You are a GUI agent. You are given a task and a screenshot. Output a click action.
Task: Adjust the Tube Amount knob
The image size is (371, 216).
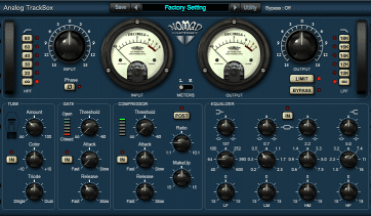click(35, 128)
